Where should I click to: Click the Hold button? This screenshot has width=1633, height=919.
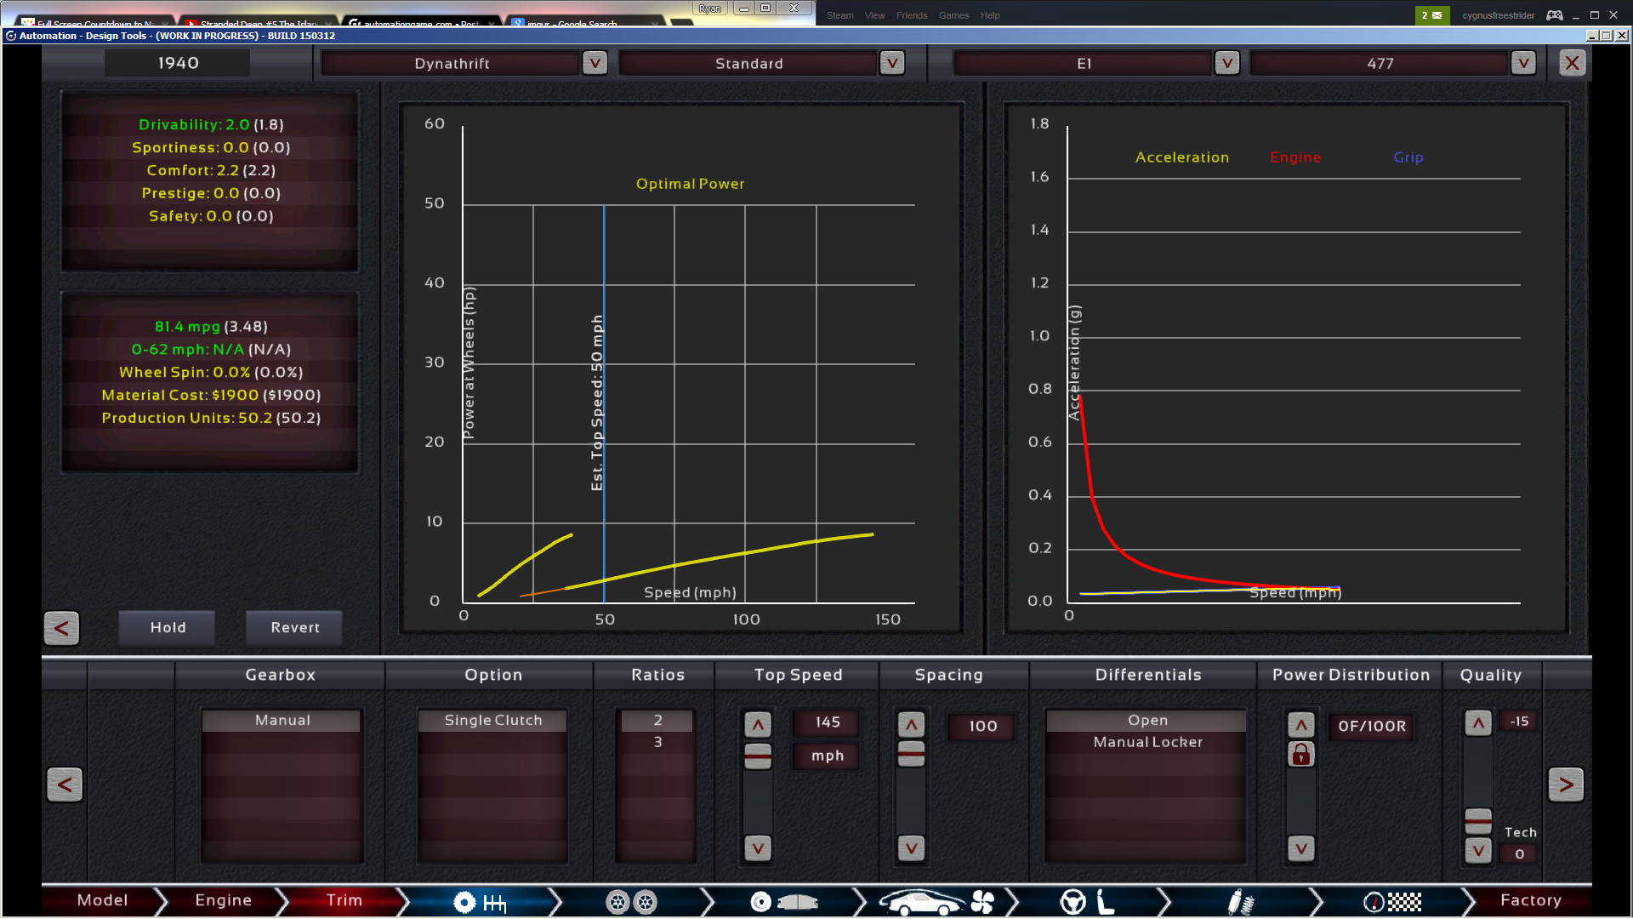coord(168,628)
